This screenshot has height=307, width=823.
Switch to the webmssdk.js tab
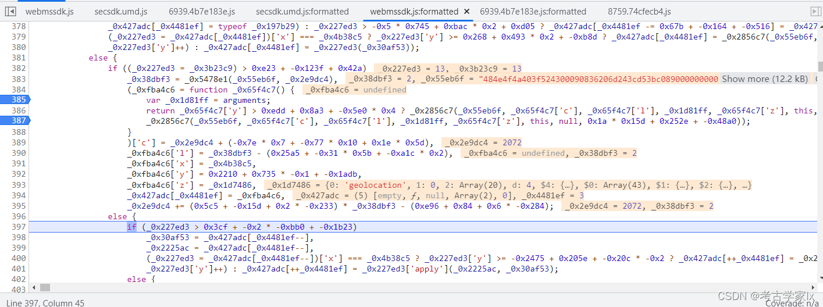point(49,12)
